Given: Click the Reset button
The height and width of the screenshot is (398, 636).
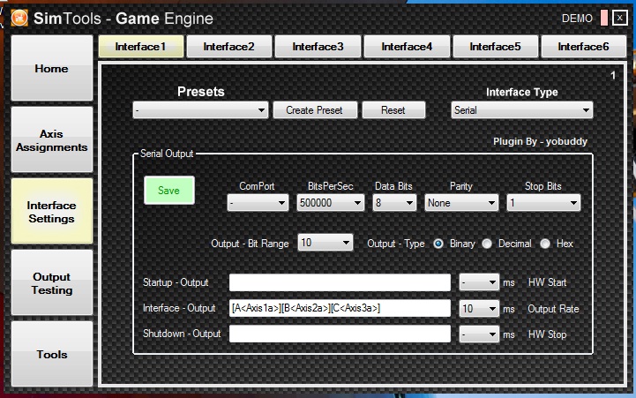Looking at the screenshot, I should tap(393, 110).
